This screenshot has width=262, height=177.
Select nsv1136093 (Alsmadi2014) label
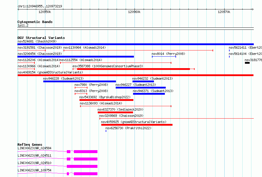coord(101,103)
